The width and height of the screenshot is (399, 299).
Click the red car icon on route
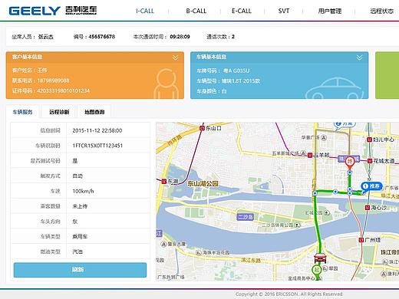point(320,258)
